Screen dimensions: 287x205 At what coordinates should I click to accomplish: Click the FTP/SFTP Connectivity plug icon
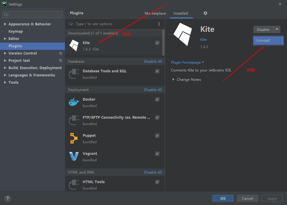(x=74, y=120)
